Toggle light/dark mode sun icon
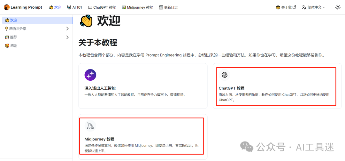Screen dimensions: 345x161 (338, 7)
